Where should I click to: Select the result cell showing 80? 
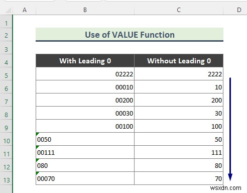(x=179, y=165)
